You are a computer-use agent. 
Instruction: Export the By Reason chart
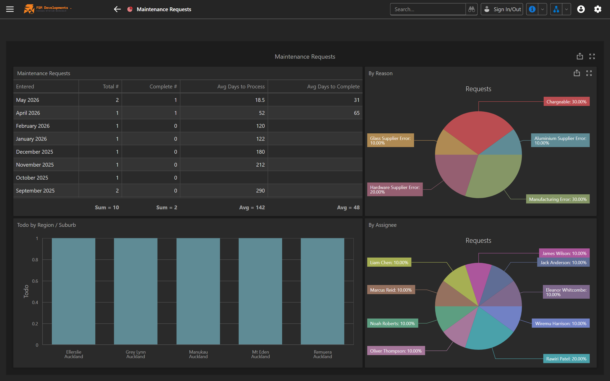click(x=577, y=73)
